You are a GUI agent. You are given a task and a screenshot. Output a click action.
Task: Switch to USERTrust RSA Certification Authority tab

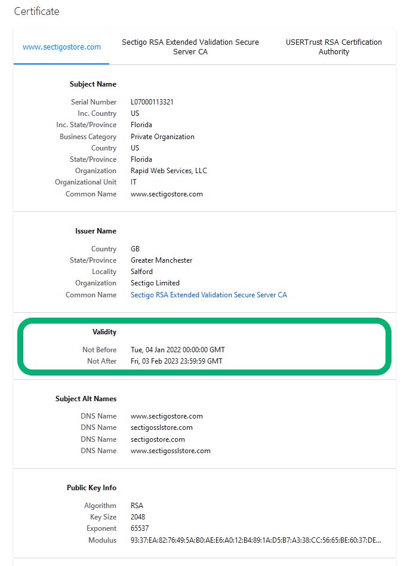coord(334,47)
